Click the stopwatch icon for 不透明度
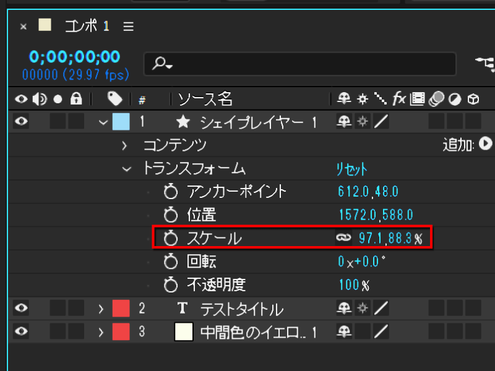The height and width of the screenshot is (371, 495). click(171, 285)
